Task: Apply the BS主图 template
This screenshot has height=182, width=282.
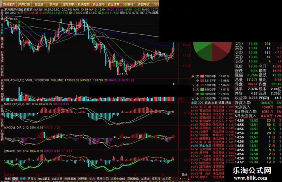Action: click(x=167, y=179)
